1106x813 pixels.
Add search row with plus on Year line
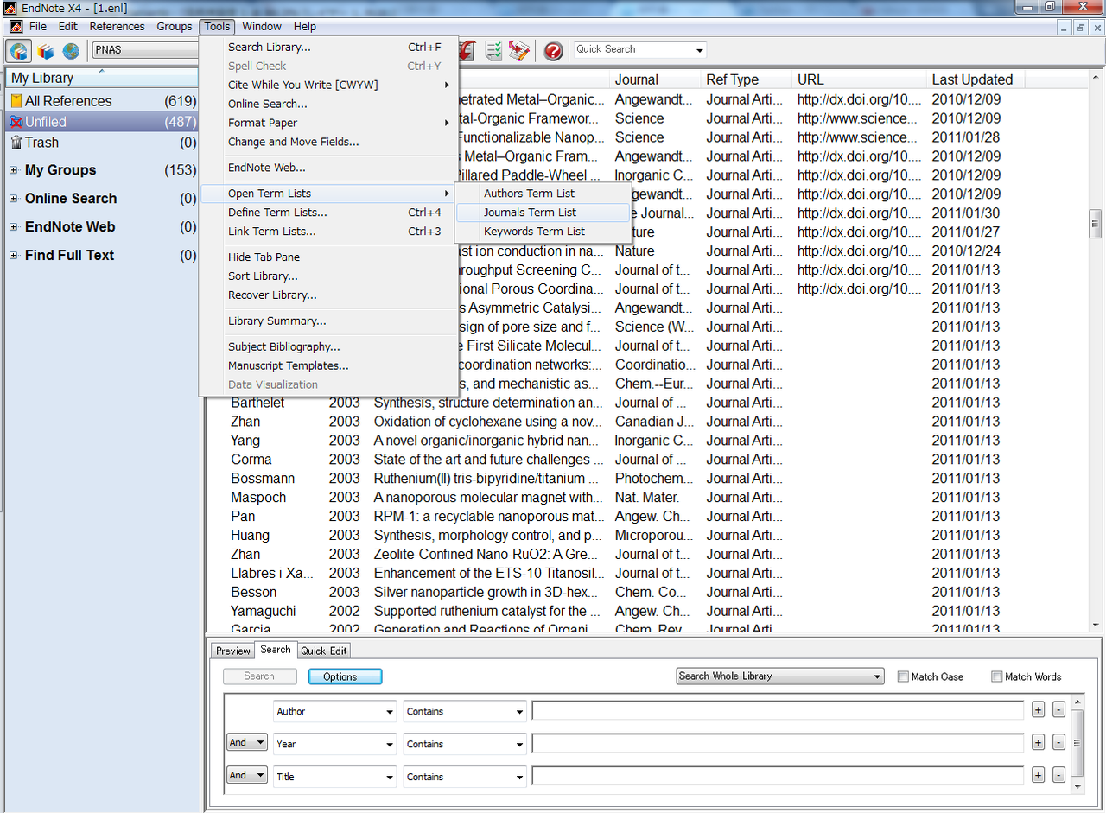[1039, 743]
